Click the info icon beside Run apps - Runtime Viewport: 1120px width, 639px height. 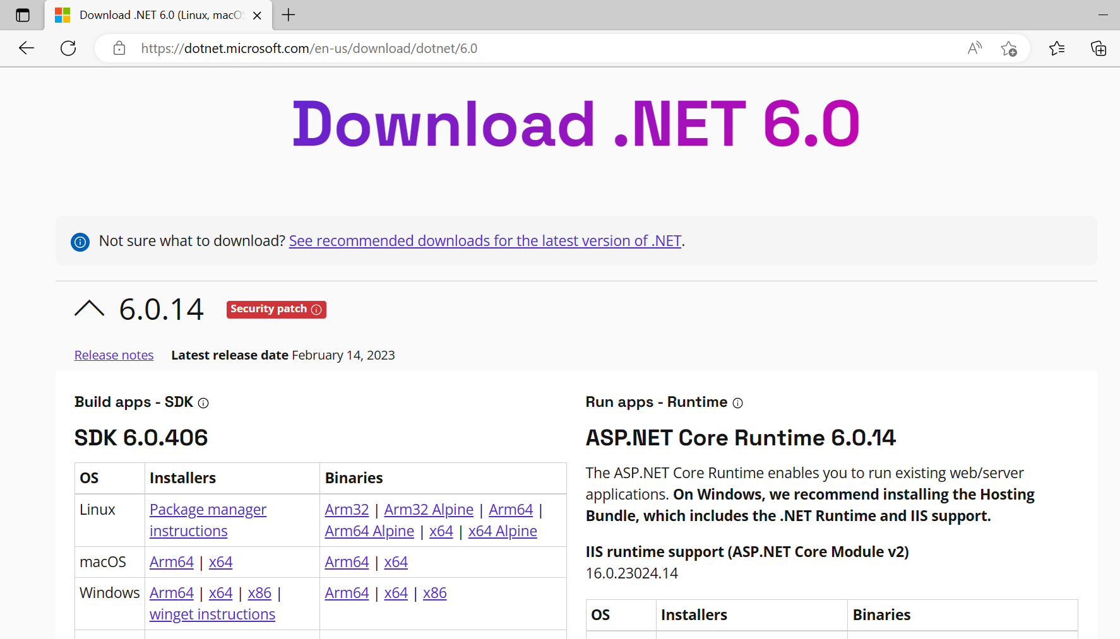click(737, 403)
